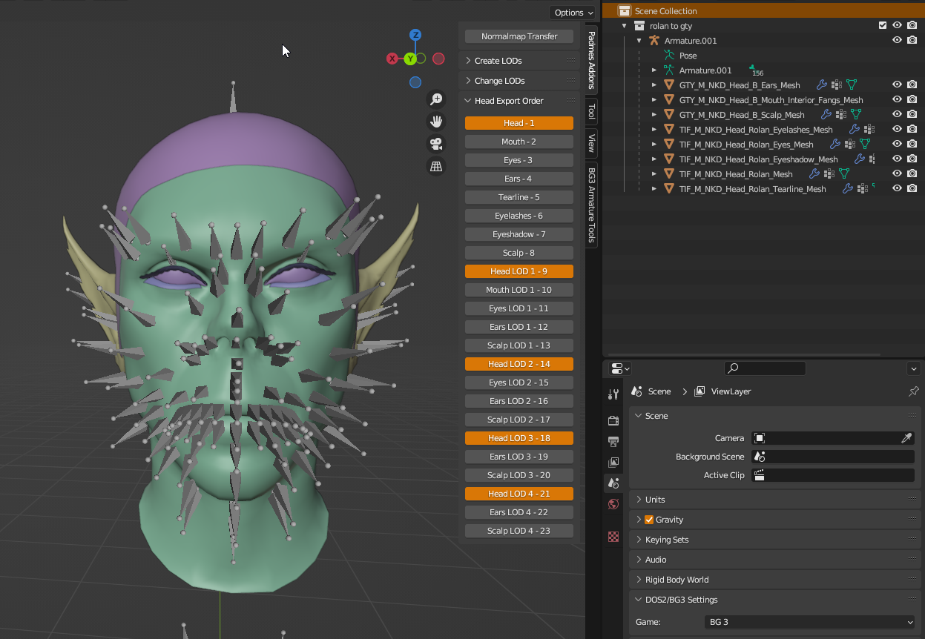Image resolution: width=925 pixels, height=639 pixels.
Task: Switch to BG3 Armature Tools tab
Action: pos(591,205)
